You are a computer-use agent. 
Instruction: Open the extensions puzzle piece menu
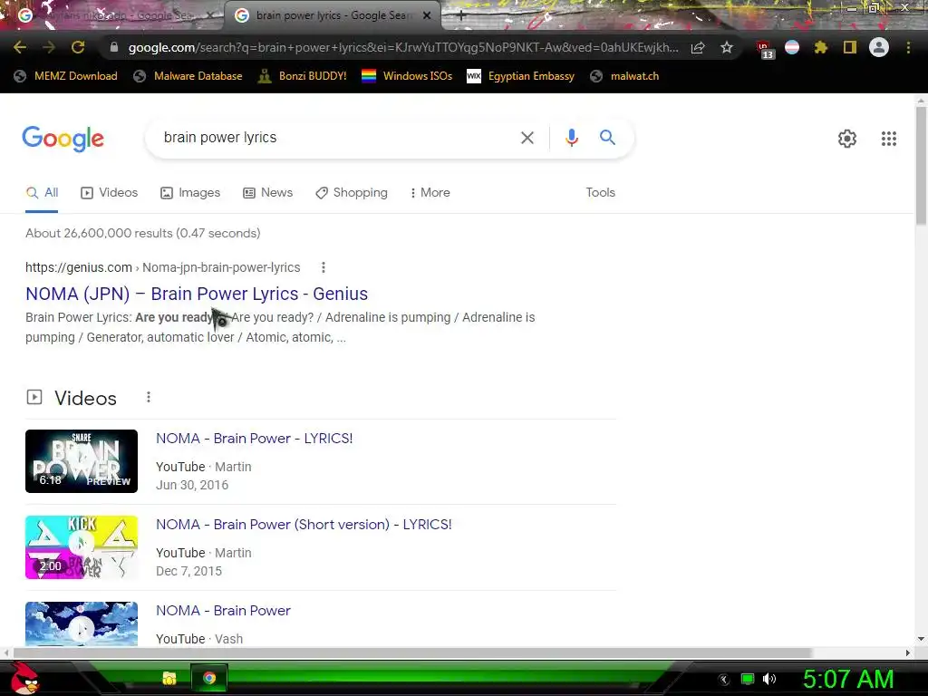[x=821, y=47]
